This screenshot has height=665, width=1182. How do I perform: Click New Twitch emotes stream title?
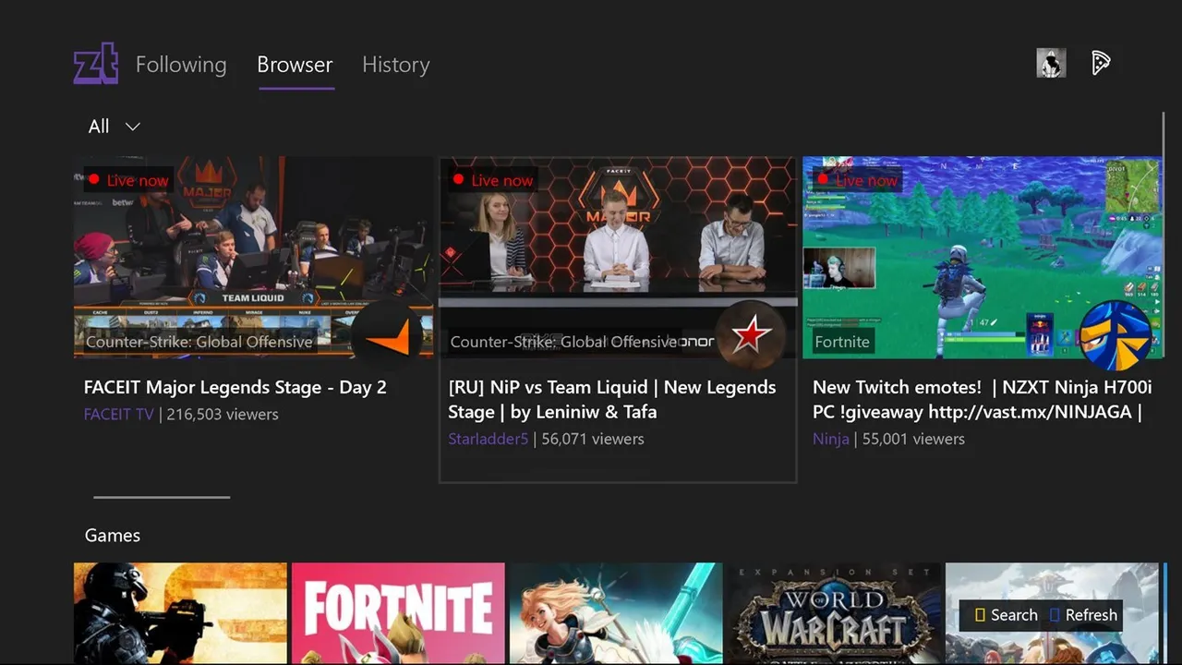tap(983, 400)
